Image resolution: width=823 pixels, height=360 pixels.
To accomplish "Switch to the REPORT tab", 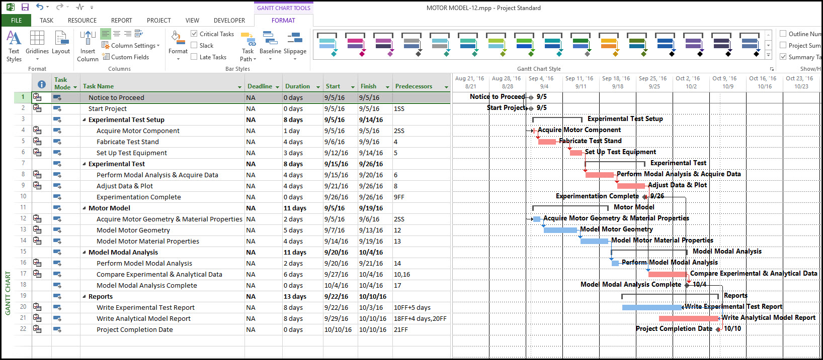I will coord(122,21).
